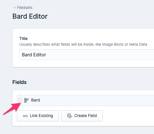Click the Link Existing text label
Image resolution: width=154 pixels, height=134 pixels.
click(41, 116)
